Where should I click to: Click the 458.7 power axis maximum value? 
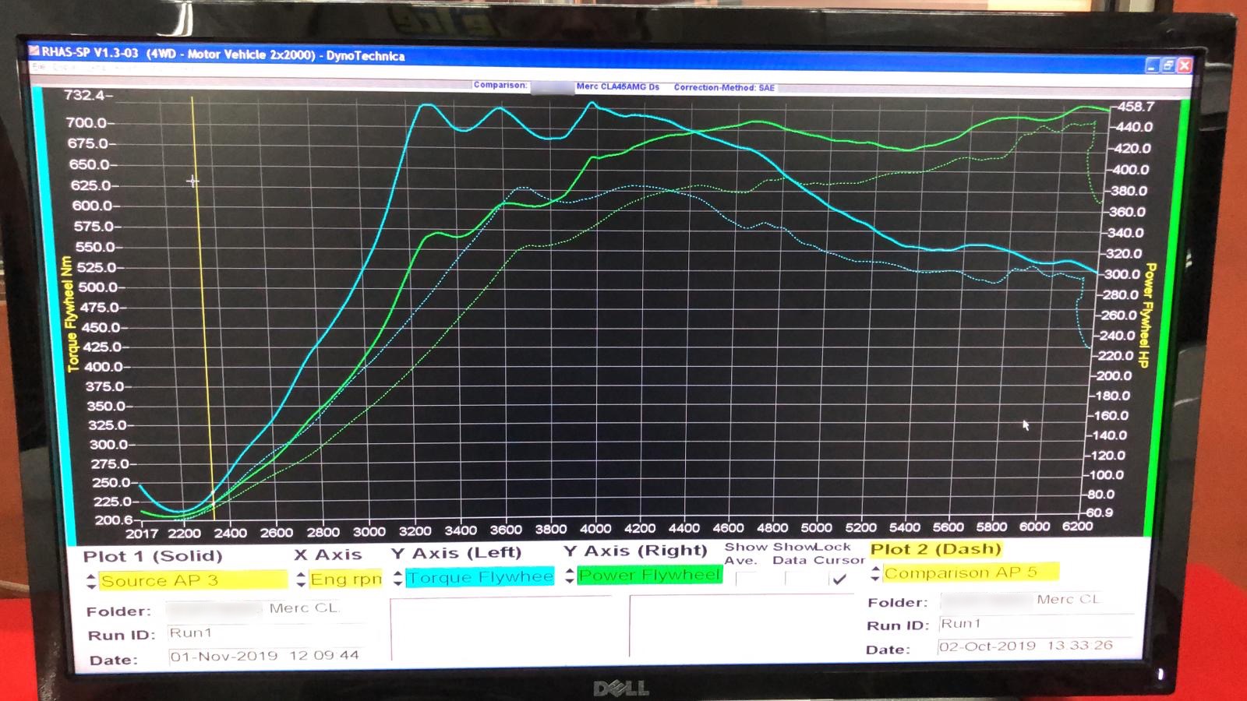1136,106
